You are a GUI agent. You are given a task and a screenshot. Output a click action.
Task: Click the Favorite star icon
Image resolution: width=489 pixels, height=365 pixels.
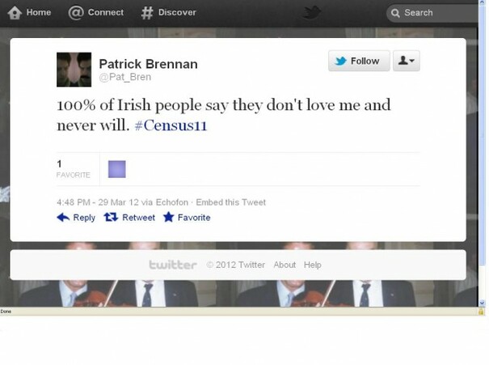[168, 217]
